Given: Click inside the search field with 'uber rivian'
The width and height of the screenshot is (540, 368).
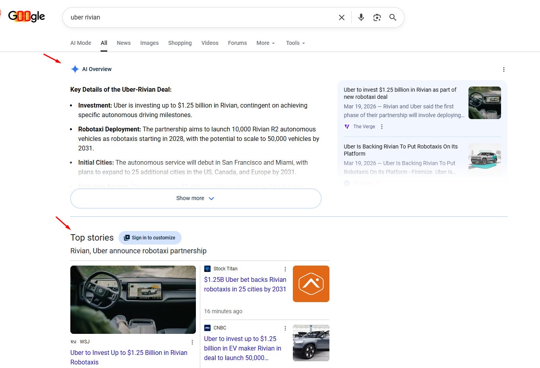Looking at the screenshot, I should coord(199,17).
